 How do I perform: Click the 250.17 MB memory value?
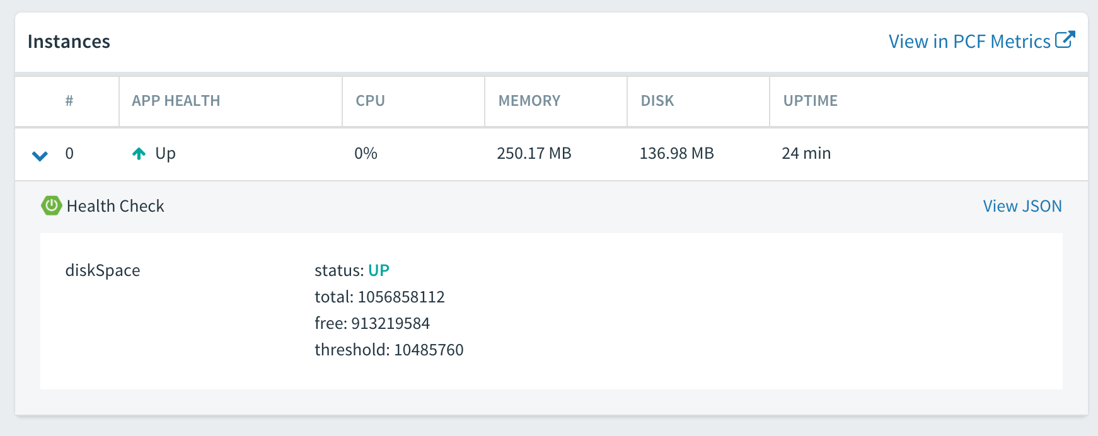click(x=533, y=154)
